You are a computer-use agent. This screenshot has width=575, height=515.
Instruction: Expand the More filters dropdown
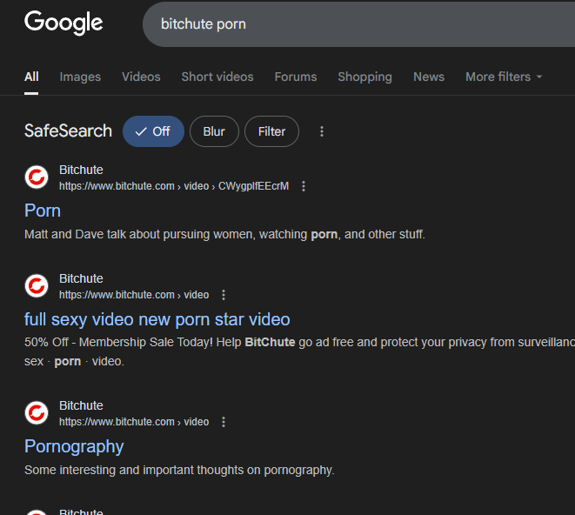(504, 77)
